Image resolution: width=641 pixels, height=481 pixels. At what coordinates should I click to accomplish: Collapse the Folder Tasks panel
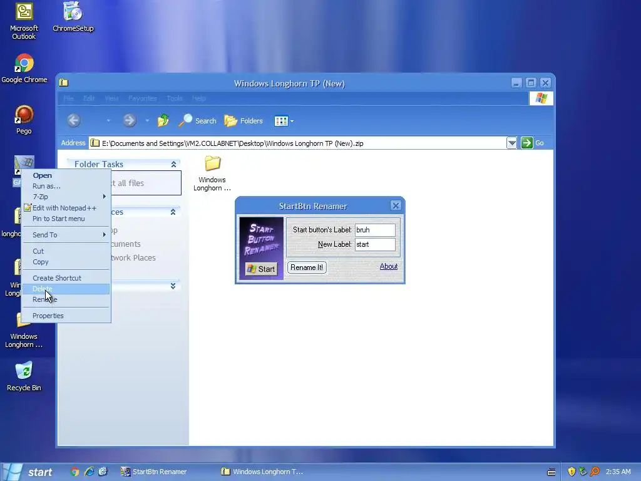click(173, 165)
